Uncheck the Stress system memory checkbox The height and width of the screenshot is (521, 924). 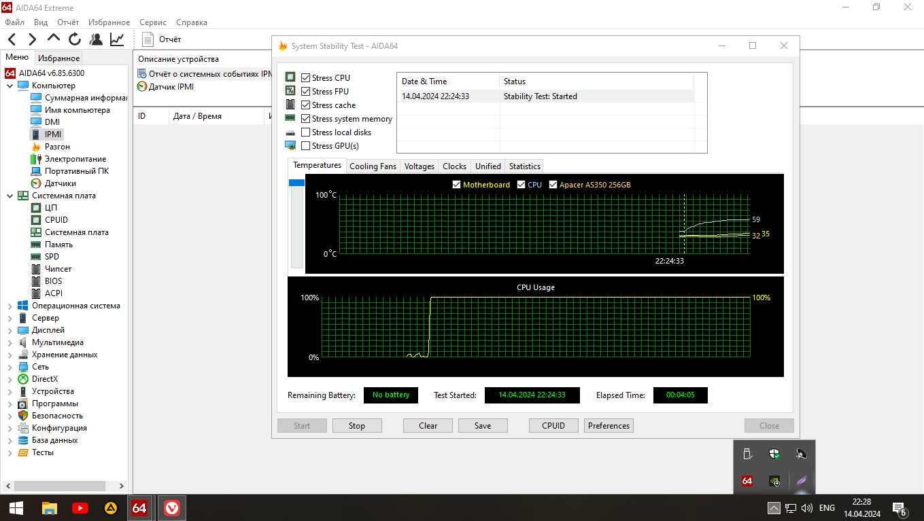[x=306, y=119]
